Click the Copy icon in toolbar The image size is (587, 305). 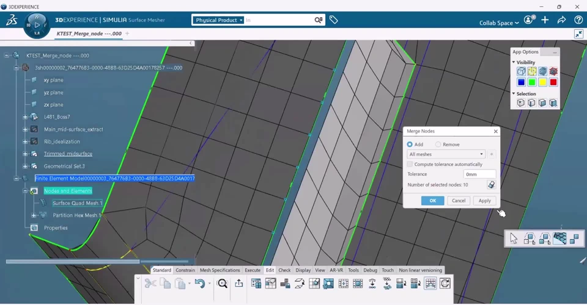[x=165, y=284]
